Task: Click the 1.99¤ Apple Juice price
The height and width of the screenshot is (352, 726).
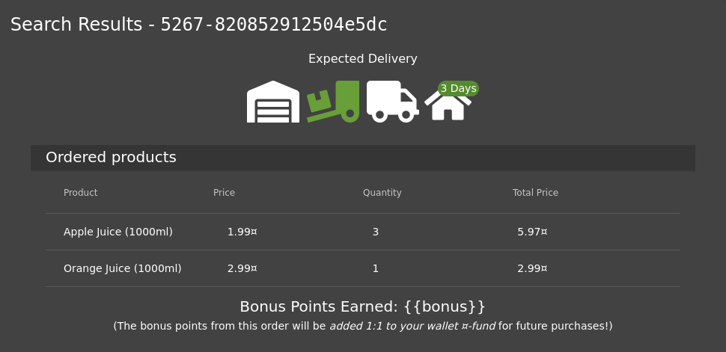Action: [x=242, y=232]
